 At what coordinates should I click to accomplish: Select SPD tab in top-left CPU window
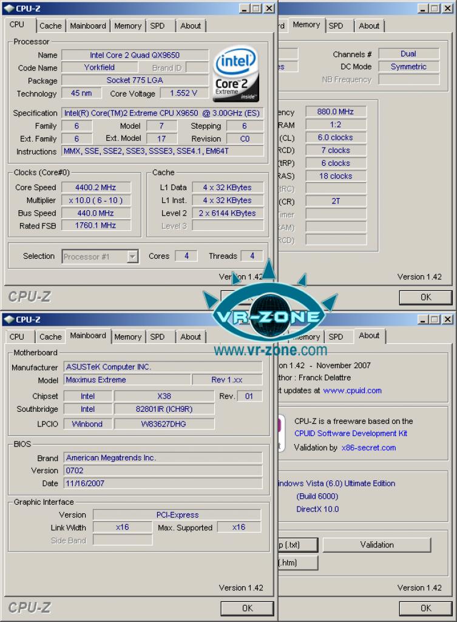(x=157, y=26)
